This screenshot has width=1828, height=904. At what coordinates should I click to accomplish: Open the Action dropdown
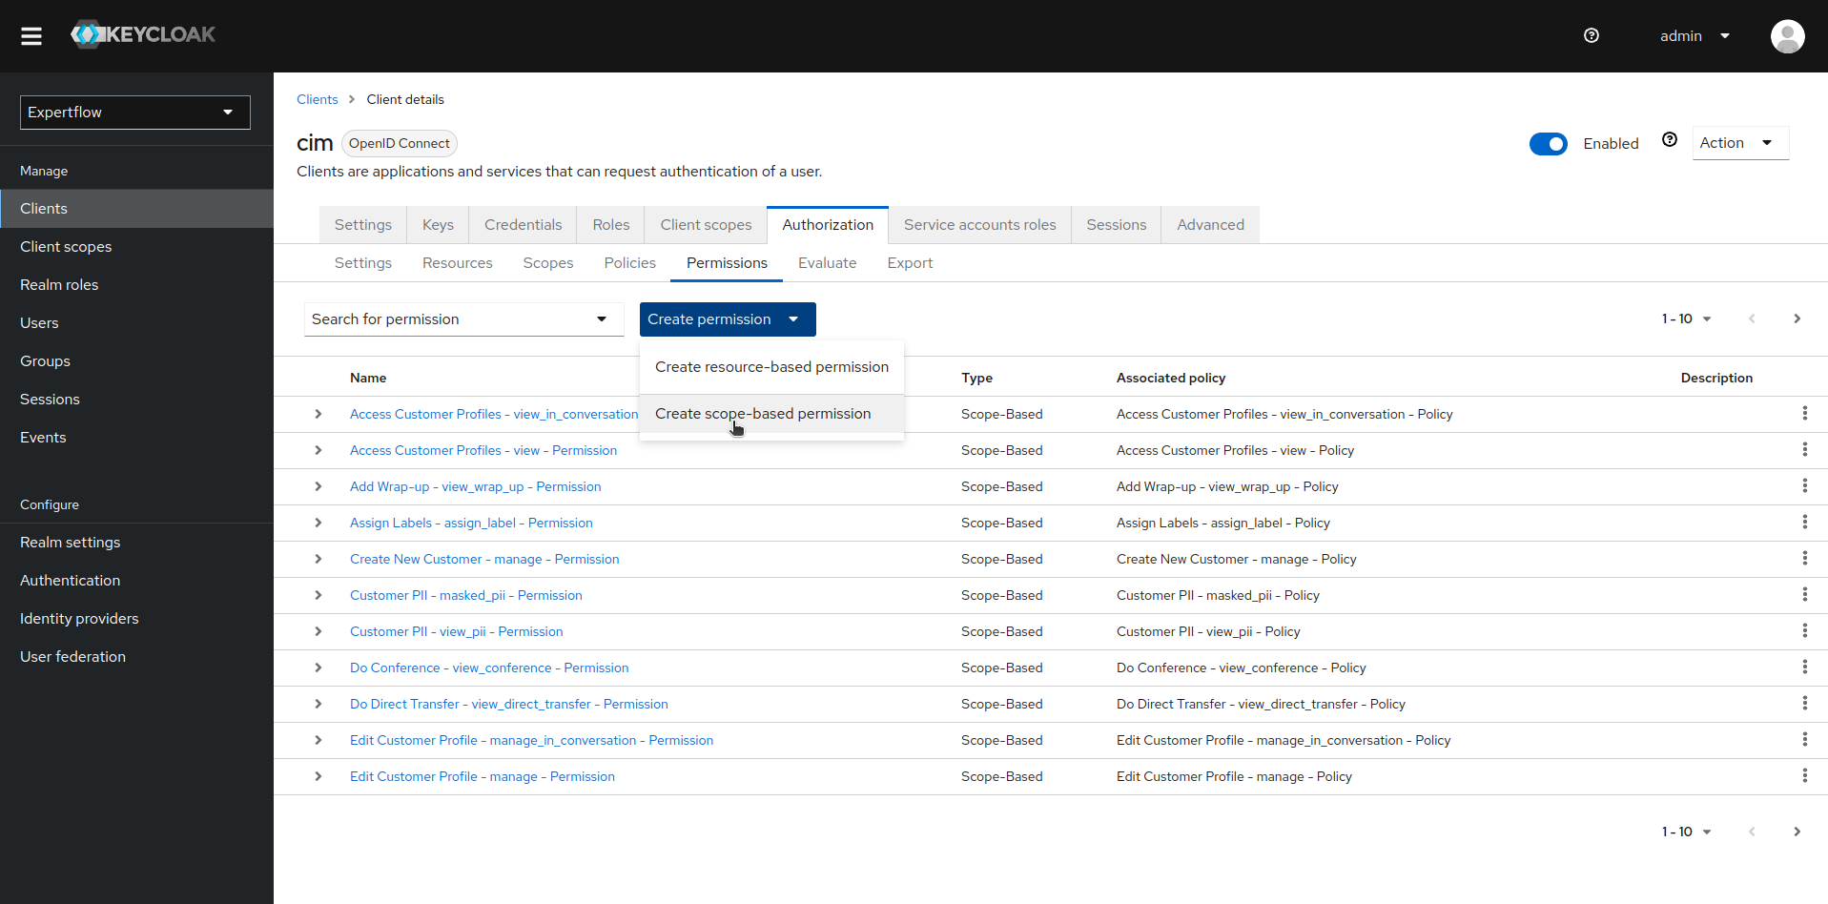[1738, 143]
